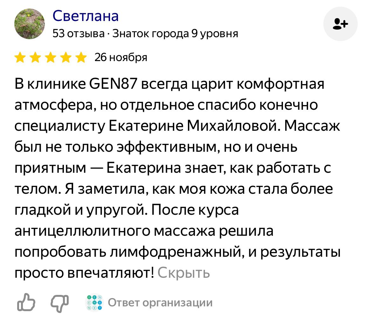Like the review with thumbs up
Viewport: 372px width, 328px height.
pyautogui.click(x=26, y=302)
